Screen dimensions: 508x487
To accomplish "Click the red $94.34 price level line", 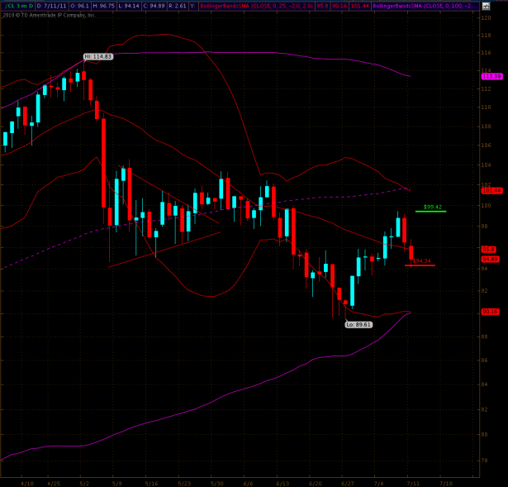I will 420,265.
